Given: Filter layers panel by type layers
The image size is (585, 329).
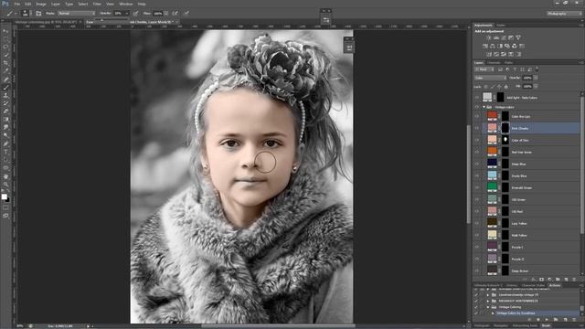Looking at the screenshot, I should 515,69.
